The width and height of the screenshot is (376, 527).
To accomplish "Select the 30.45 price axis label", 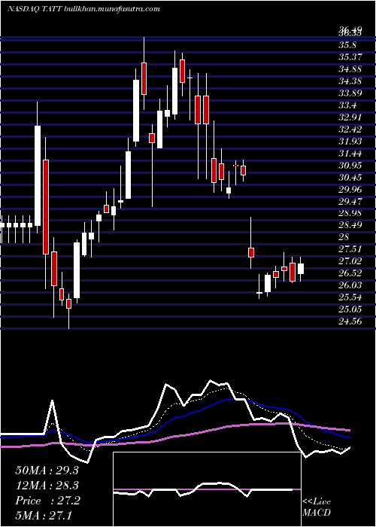I will (350, 178).
